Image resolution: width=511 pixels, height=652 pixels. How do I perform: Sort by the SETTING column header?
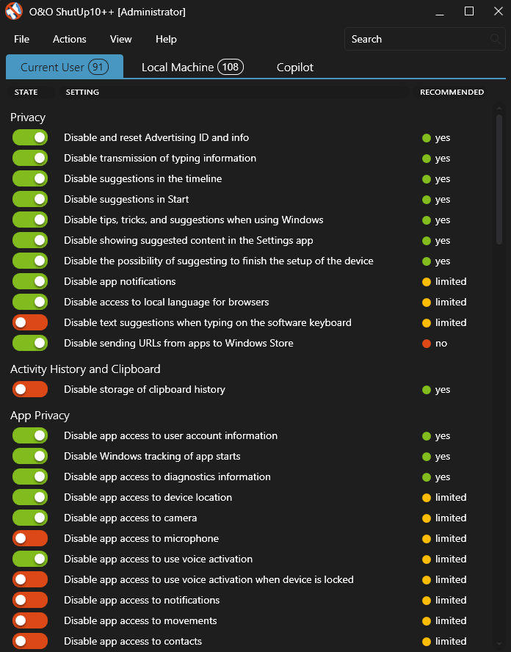pos(82,92)
